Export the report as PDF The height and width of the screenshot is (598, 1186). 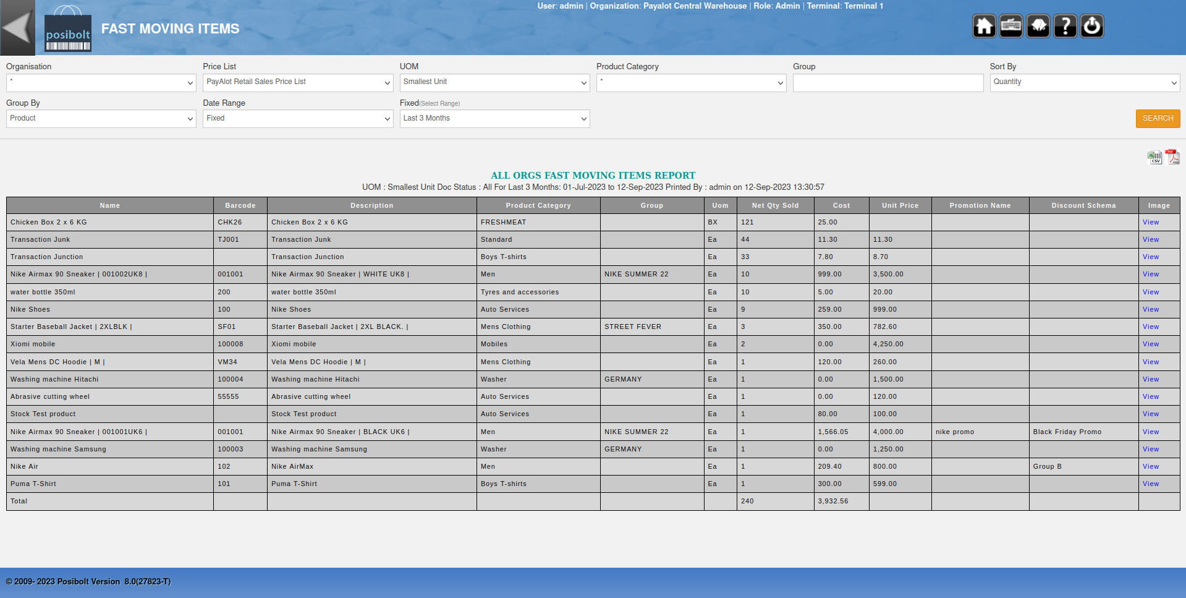click(x=1172, y=157)
